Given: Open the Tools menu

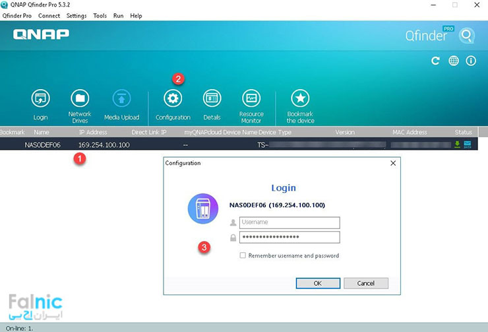Looking at the screenshot, I should tap(100, 15).
